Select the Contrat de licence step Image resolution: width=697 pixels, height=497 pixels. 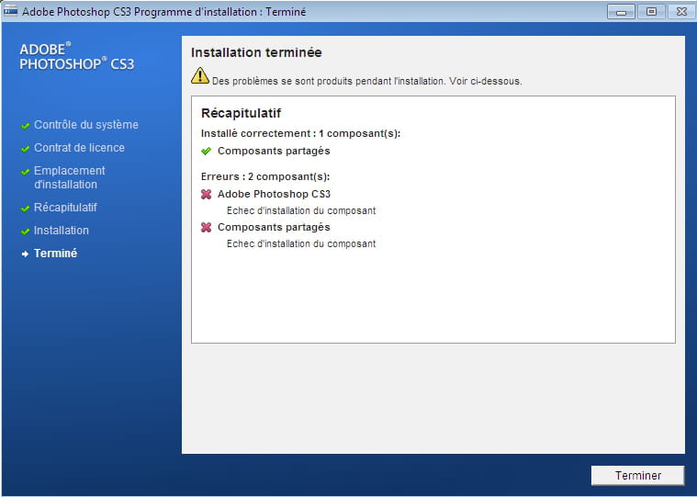[x=79, y=148]
